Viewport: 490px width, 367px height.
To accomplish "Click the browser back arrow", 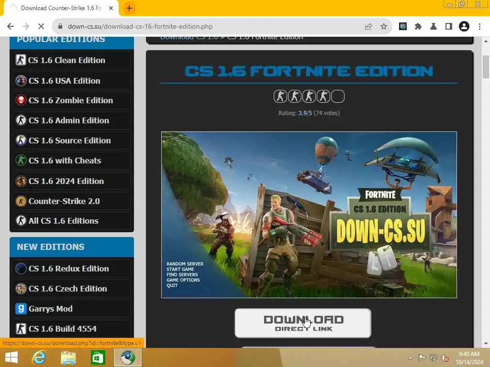I will coord(11,27).
